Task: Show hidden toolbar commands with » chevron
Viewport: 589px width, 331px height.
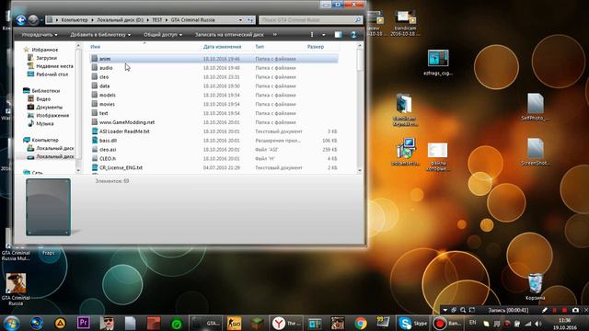Action: tap(275, 35)
